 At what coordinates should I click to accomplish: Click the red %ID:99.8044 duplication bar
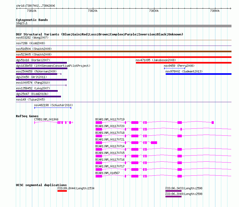pos(62,191)
